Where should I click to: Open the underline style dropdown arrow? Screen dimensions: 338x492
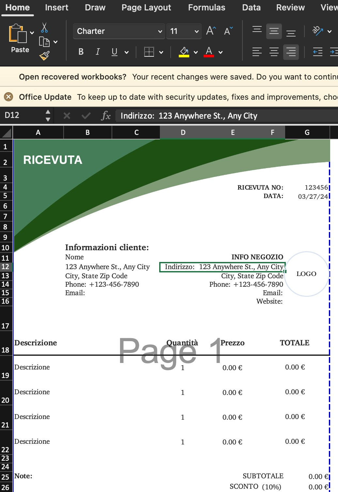127,52
